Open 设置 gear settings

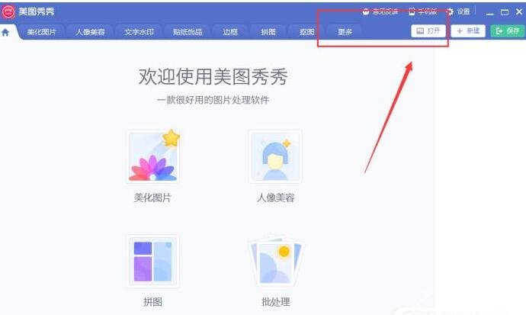coord(459,11)
